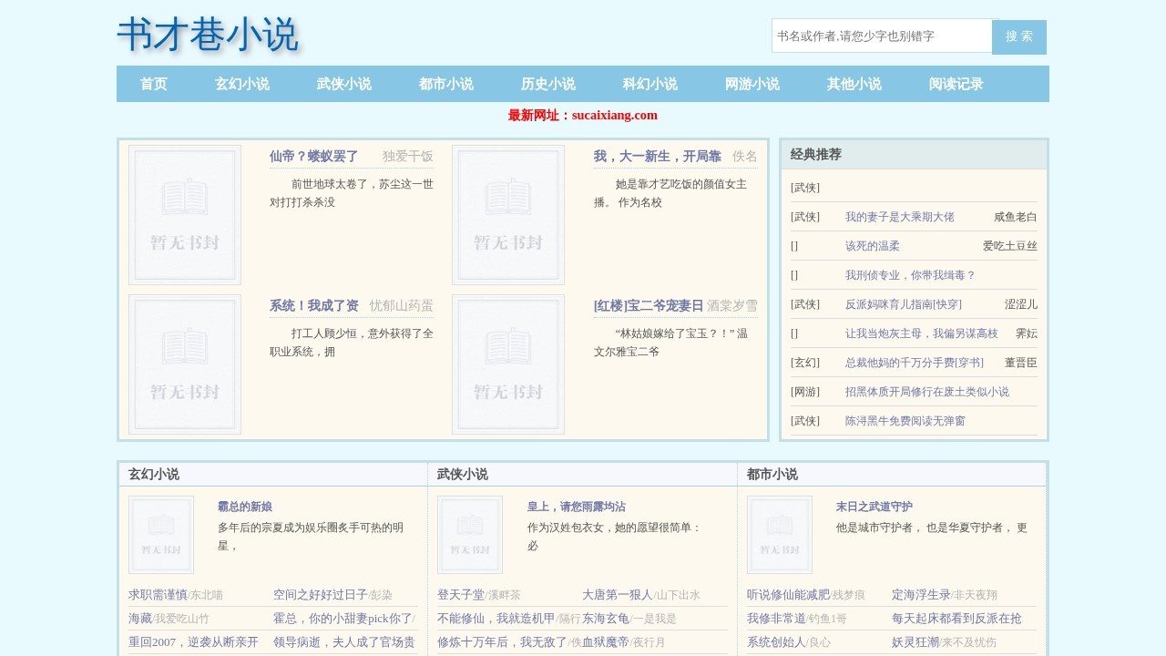Screen dimensions: 1166x656
Task: Click the book title search input field
Action: click(x=879, y=36)
